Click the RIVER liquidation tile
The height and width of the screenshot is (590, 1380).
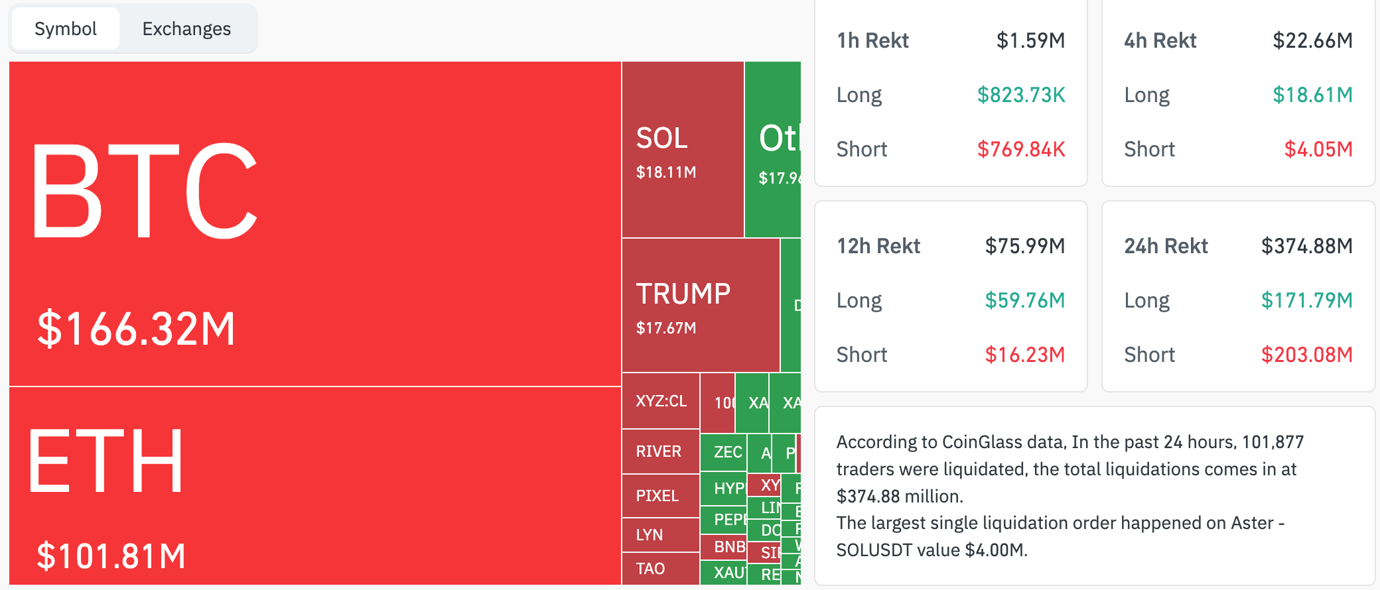click(x=660, y=451)
